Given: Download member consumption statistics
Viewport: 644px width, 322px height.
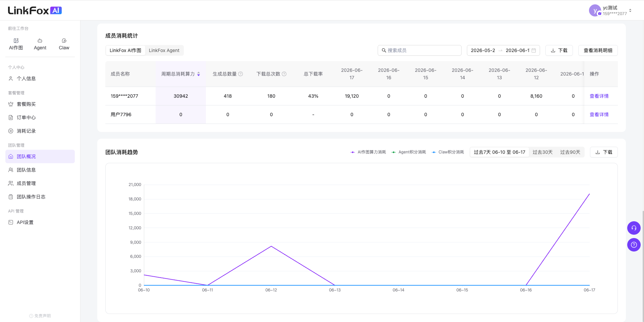Looking at the screenshot, I should click(559, 50).
